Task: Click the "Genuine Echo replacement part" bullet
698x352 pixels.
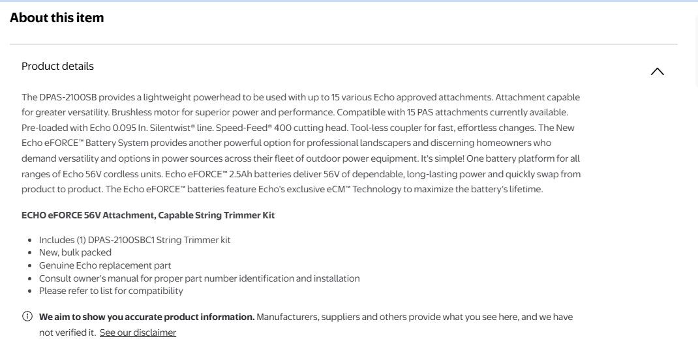Action: [x=105, y=265]
